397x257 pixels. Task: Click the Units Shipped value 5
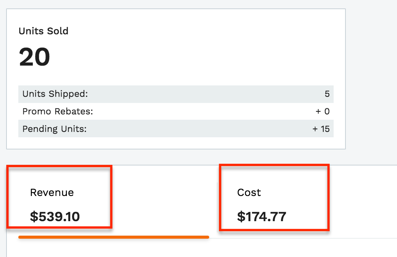pos(327,94)
